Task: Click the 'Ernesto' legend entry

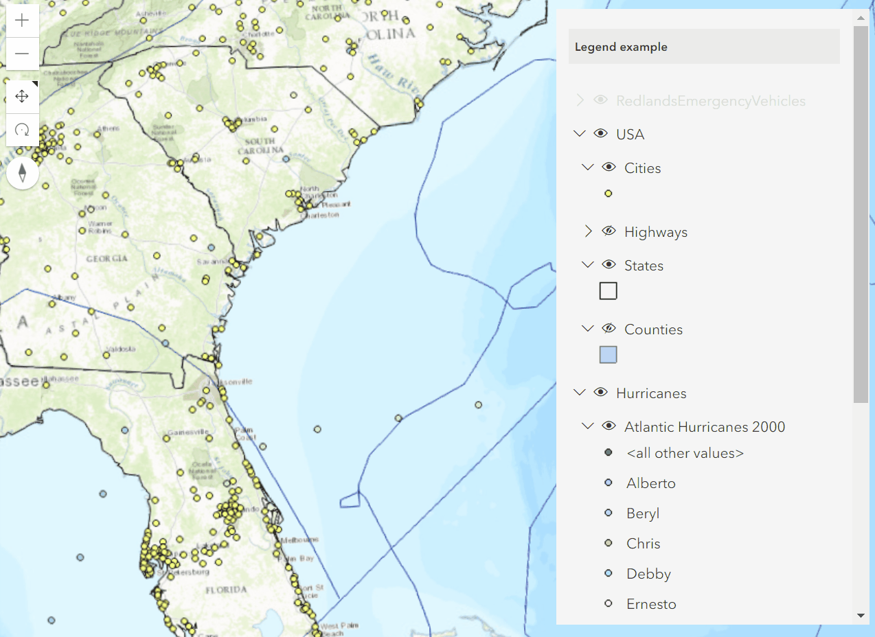Action: 651,604
